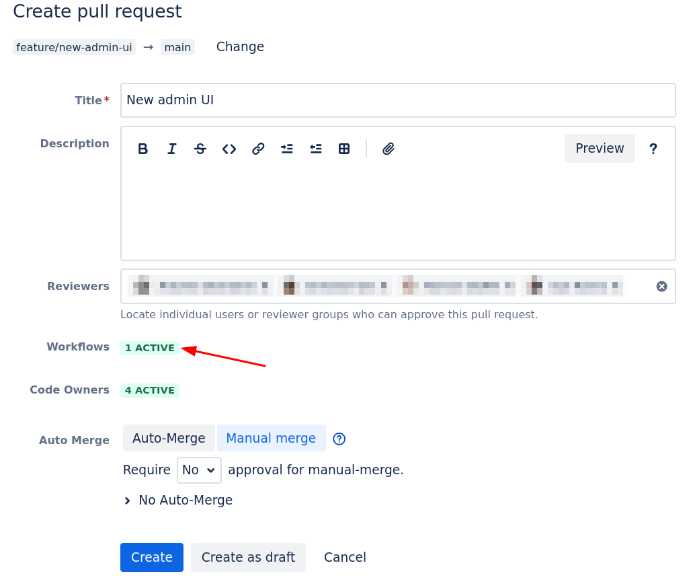The height and width of the screenshot is (588, 695).
Task: Click the Title input field
Action: (398, 100)
